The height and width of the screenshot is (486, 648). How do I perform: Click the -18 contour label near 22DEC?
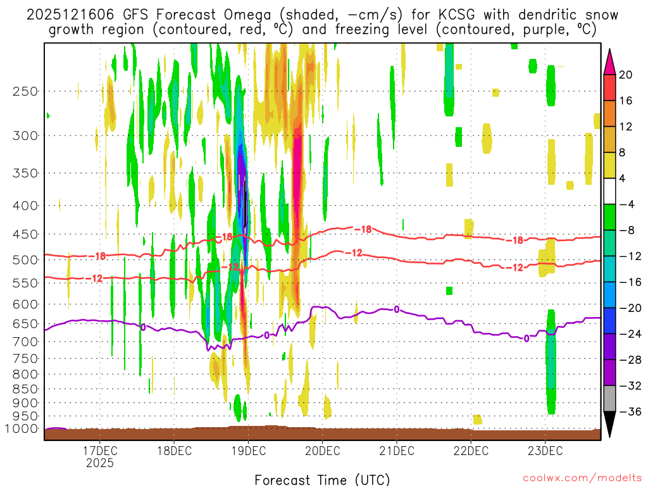pos(515,240)
